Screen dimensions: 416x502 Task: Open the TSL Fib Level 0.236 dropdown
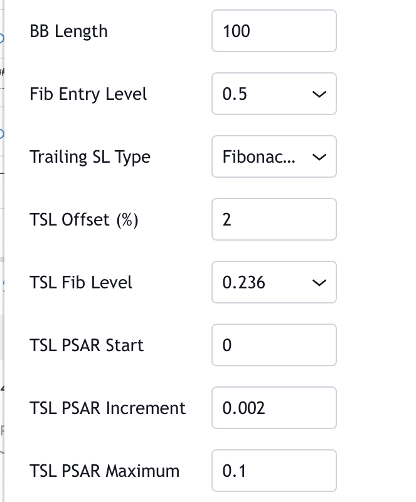[x=274, y=282]
